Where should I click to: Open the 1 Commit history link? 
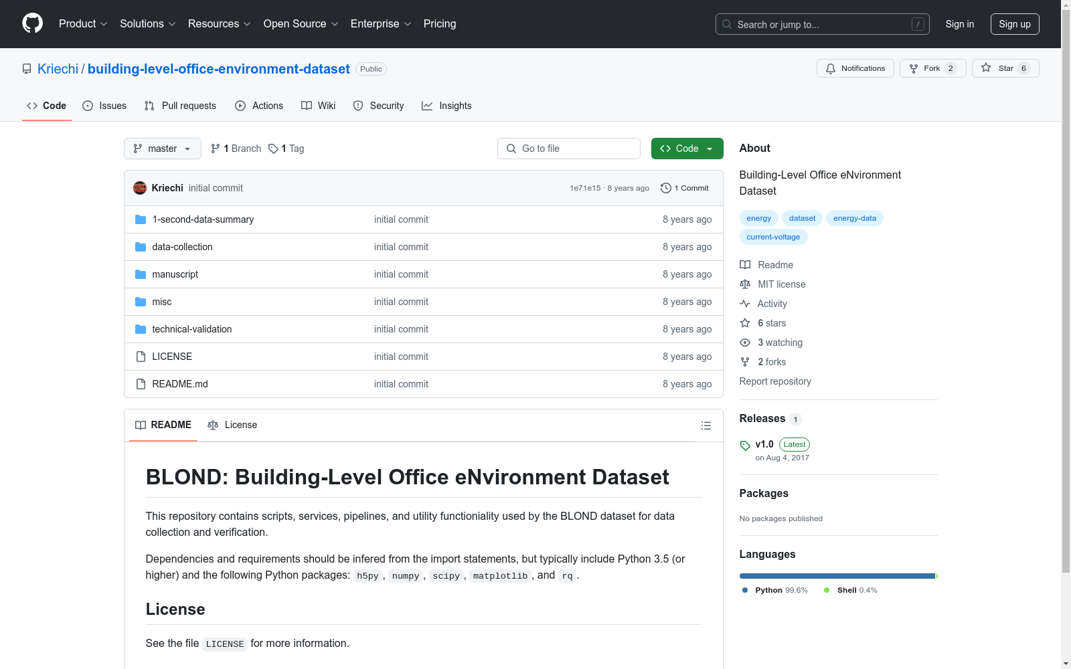(x=685, y=188)
